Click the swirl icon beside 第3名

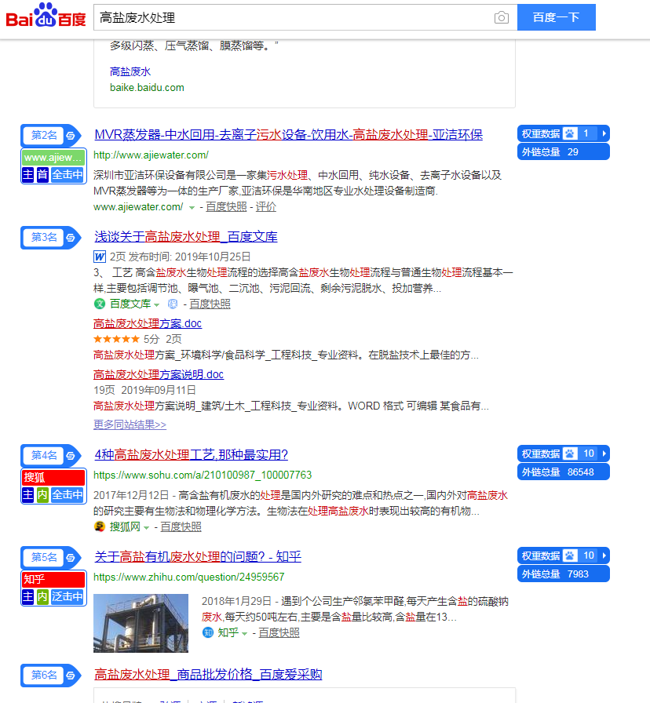coord(71,238)
